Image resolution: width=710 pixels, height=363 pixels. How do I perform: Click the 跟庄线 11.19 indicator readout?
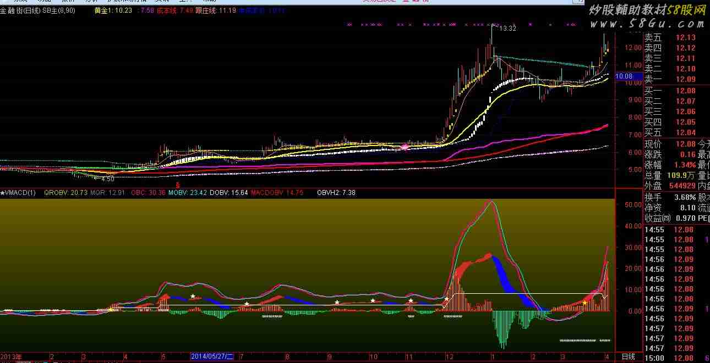pos(216,10)
